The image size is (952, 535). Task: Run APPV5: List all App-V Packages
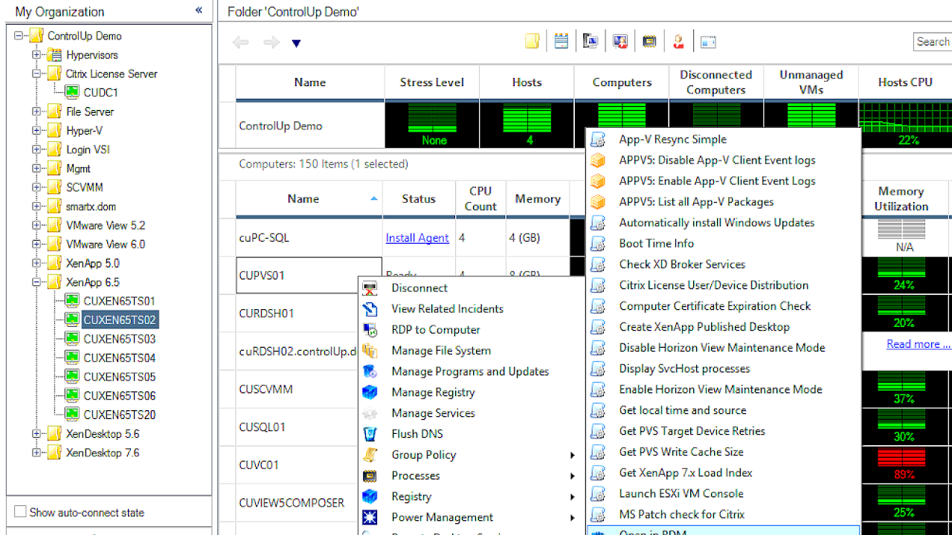coord(696,202)
